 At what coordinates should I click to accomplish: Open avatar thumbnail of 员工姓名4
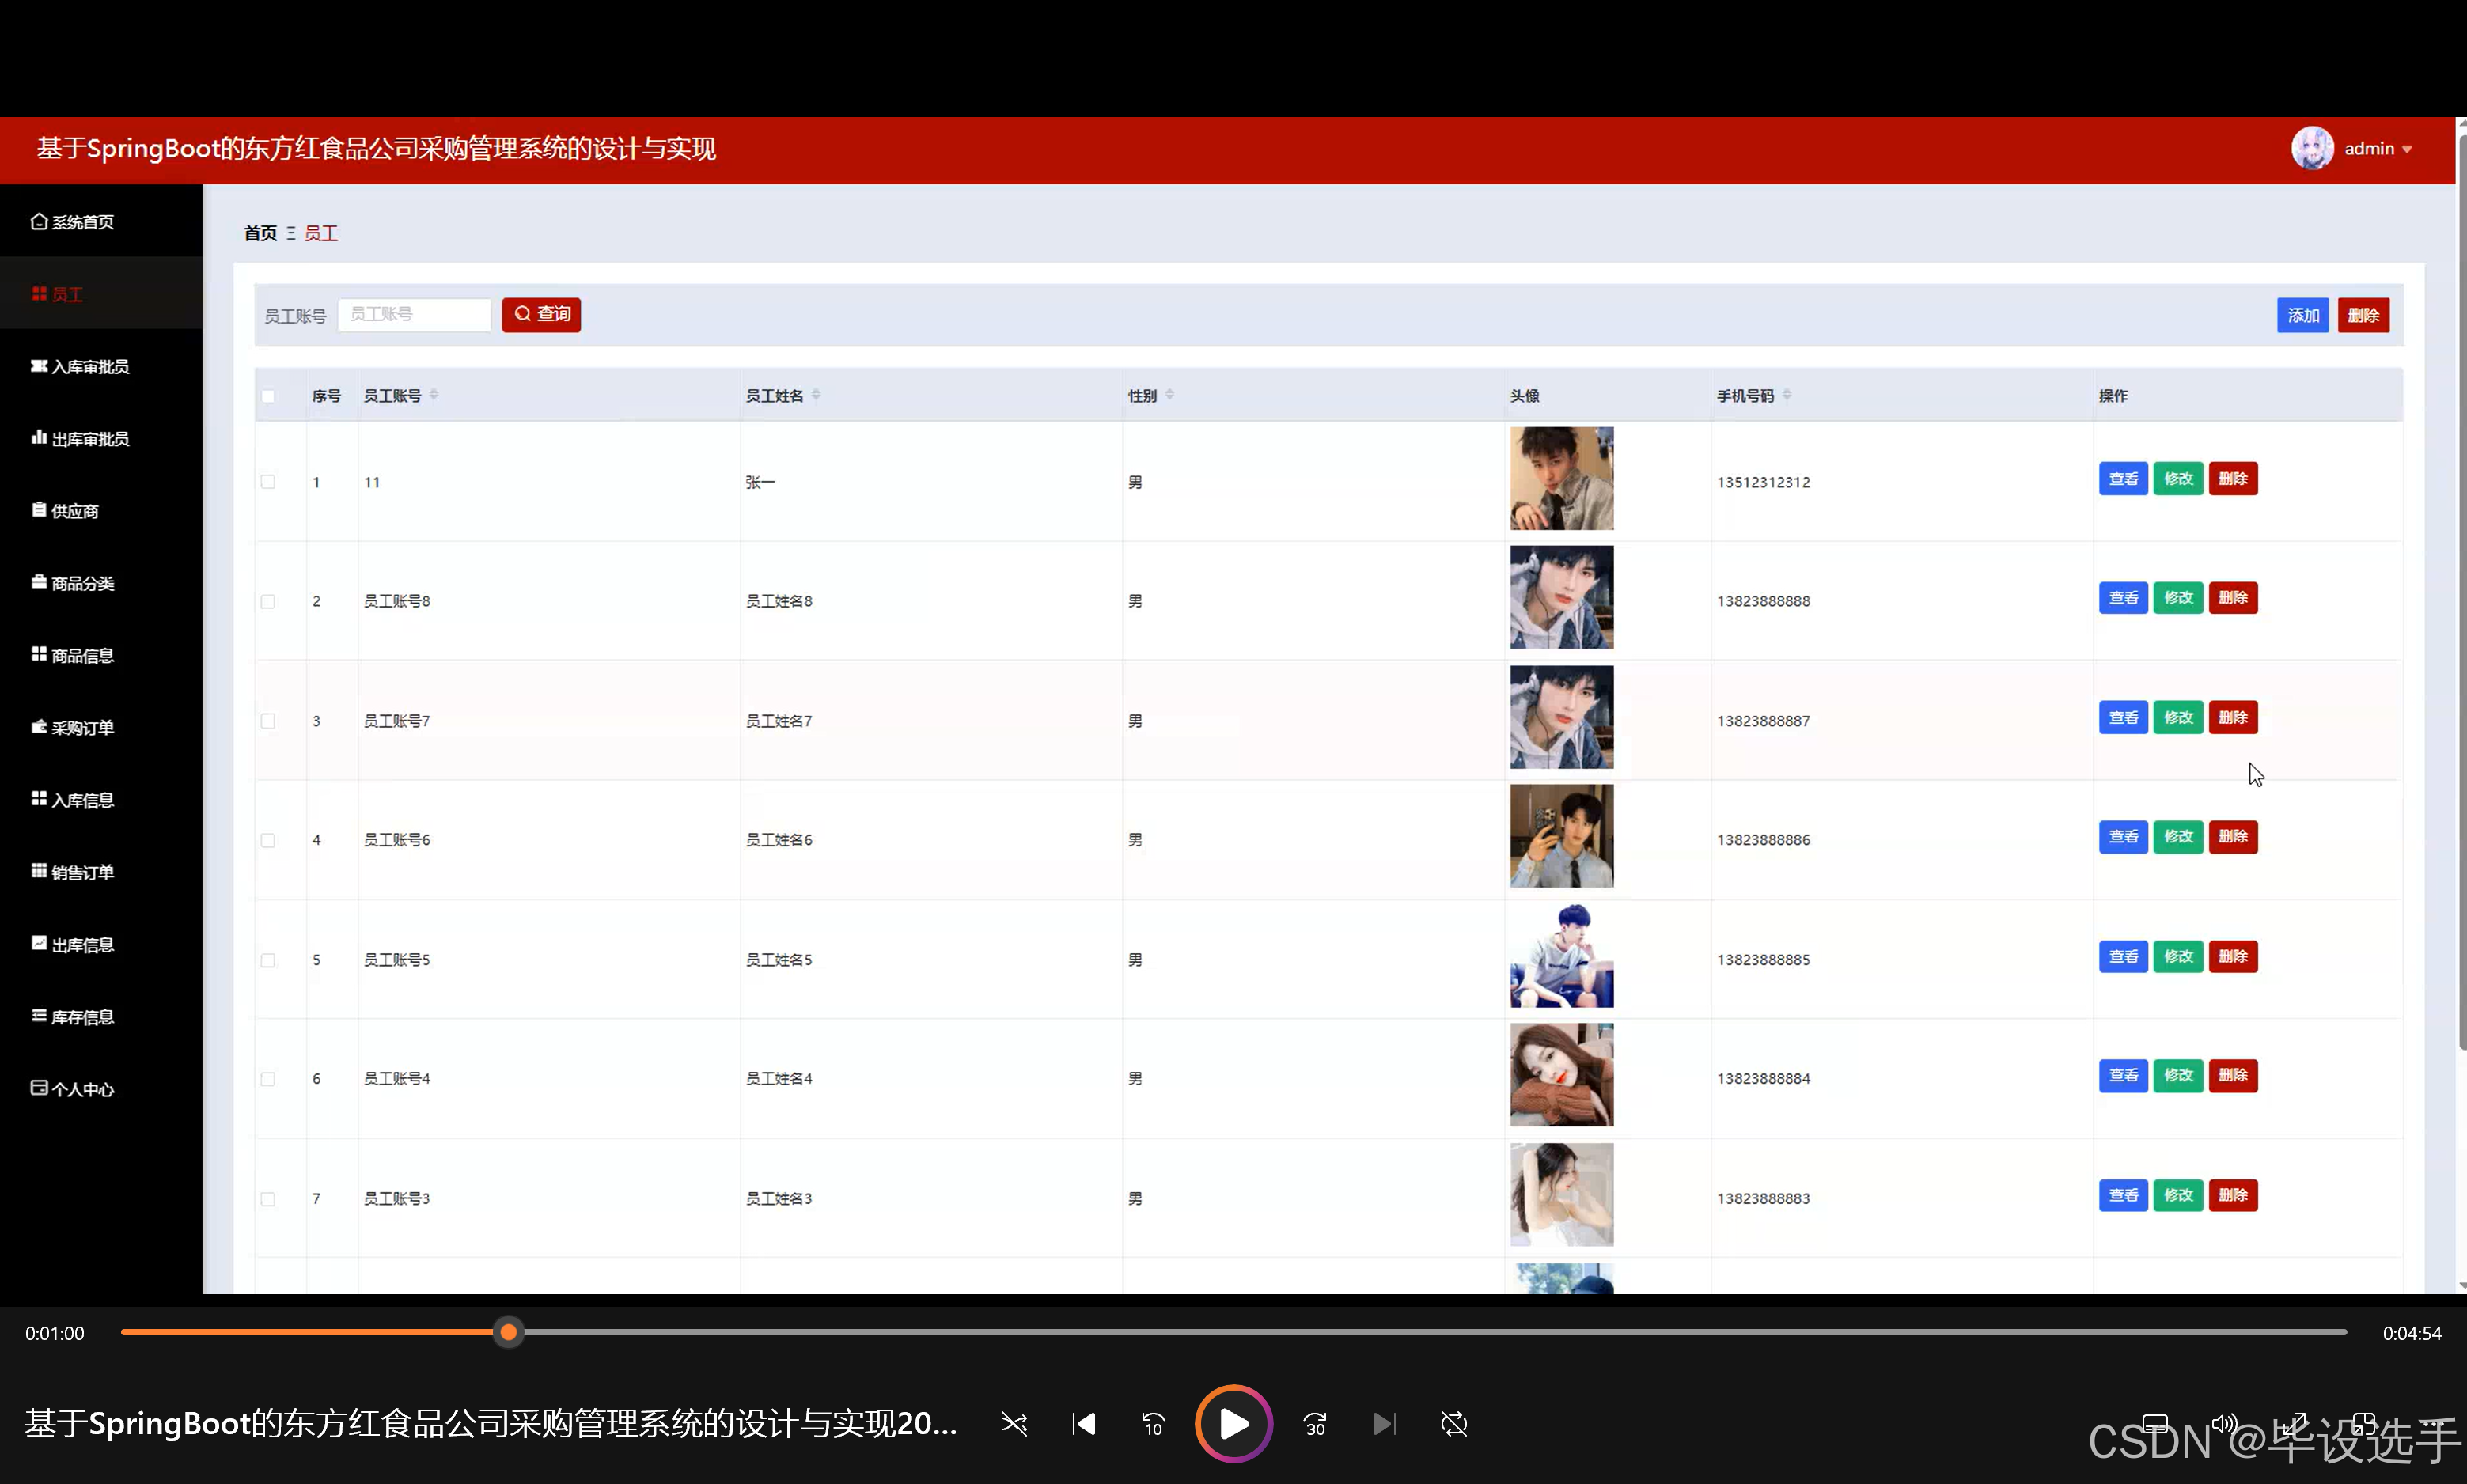[x=1561, y=1075]
